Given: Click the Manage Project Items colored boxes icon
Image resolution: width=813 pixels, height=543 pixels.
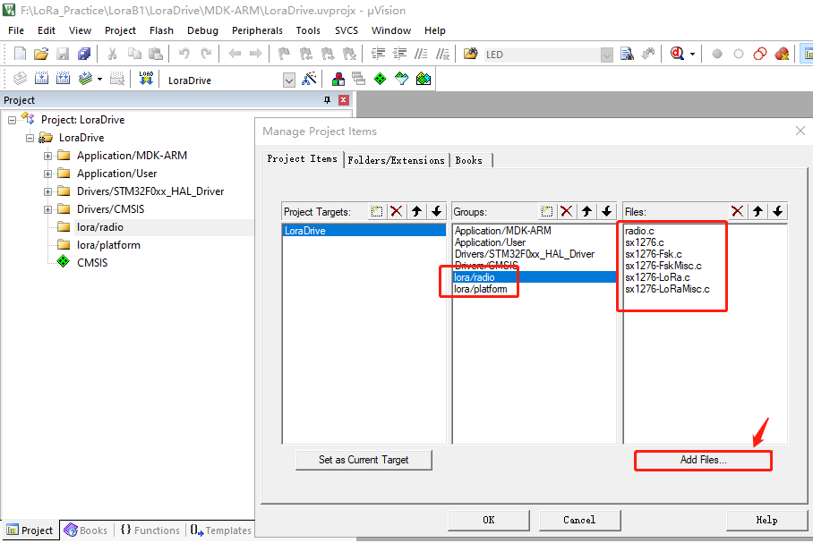Looking at the screenshot, I should tap(338, 79).
